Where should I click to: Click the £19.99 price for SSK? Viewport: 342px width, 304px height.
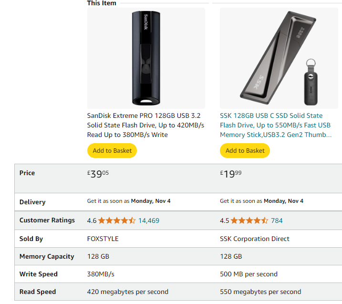231,174
